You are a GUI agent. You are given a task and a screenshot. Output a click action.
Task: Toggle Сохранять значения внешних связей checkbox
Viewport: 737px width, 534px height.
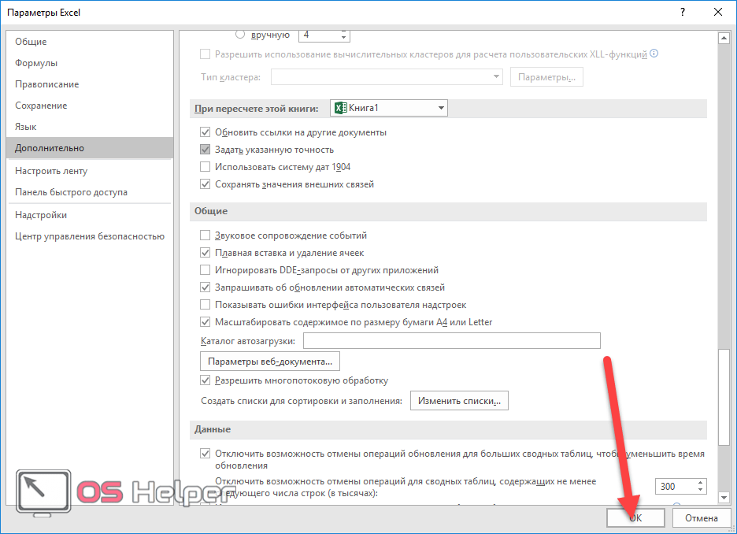coord(205,184)
